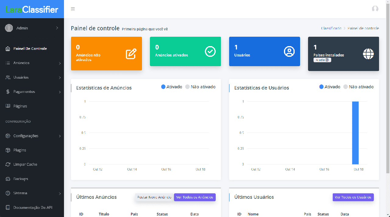This screenshot has width=390, height=217.
Task: Click the LaraClassifier logo
Action: tap(32, 9)
